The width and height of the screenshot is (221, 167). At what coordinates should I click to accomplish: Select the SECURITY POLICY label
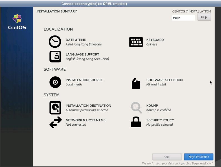pos(160,120)
